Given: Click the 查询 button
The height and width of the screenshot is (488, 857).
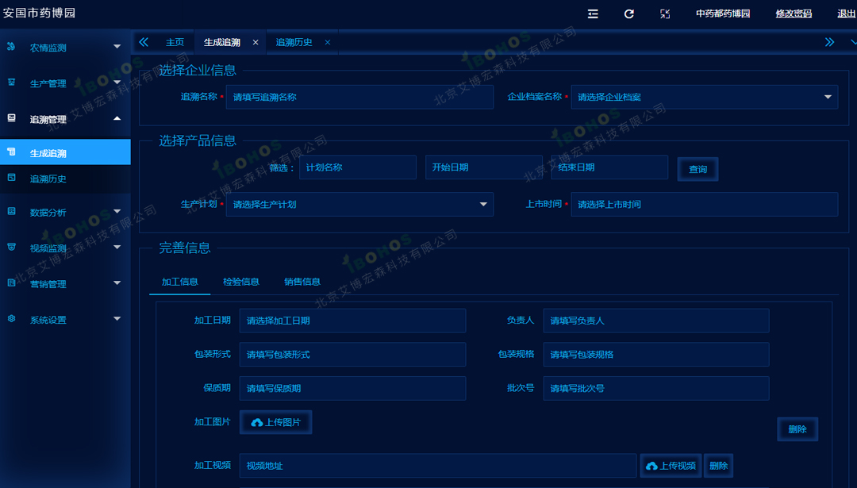Looking at the screenshot, I should [x=698, y=169].
